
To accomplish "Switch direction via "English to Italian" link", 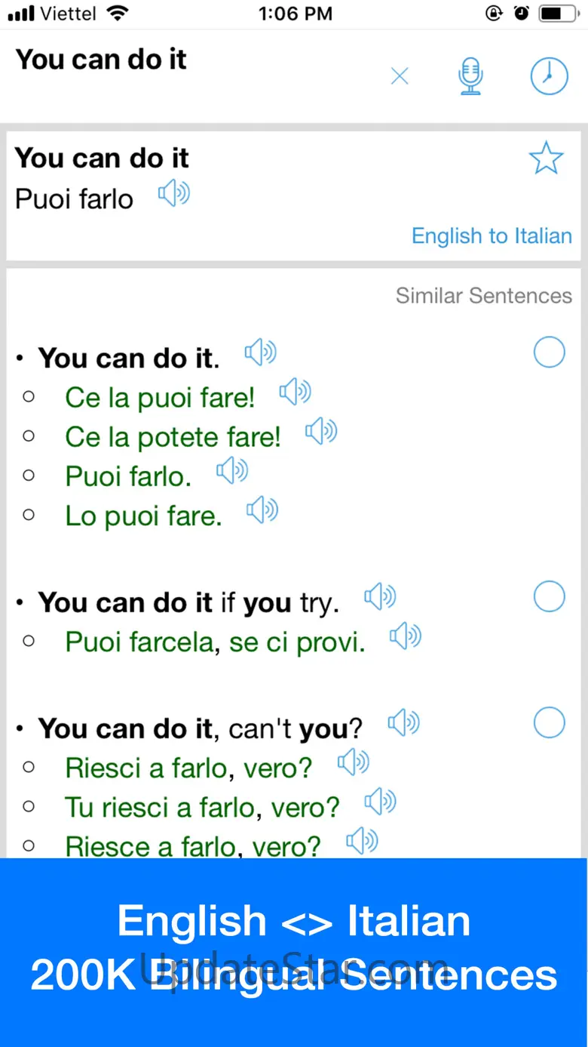I will click(x=492, y=236).
